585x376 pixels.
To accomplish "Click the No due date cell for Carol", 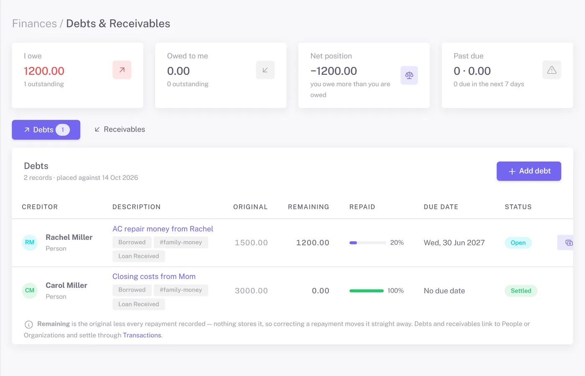I will click(x=444, y=291).
